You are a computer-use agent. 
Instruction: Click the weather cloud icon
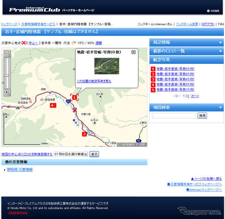click(74, 43)
